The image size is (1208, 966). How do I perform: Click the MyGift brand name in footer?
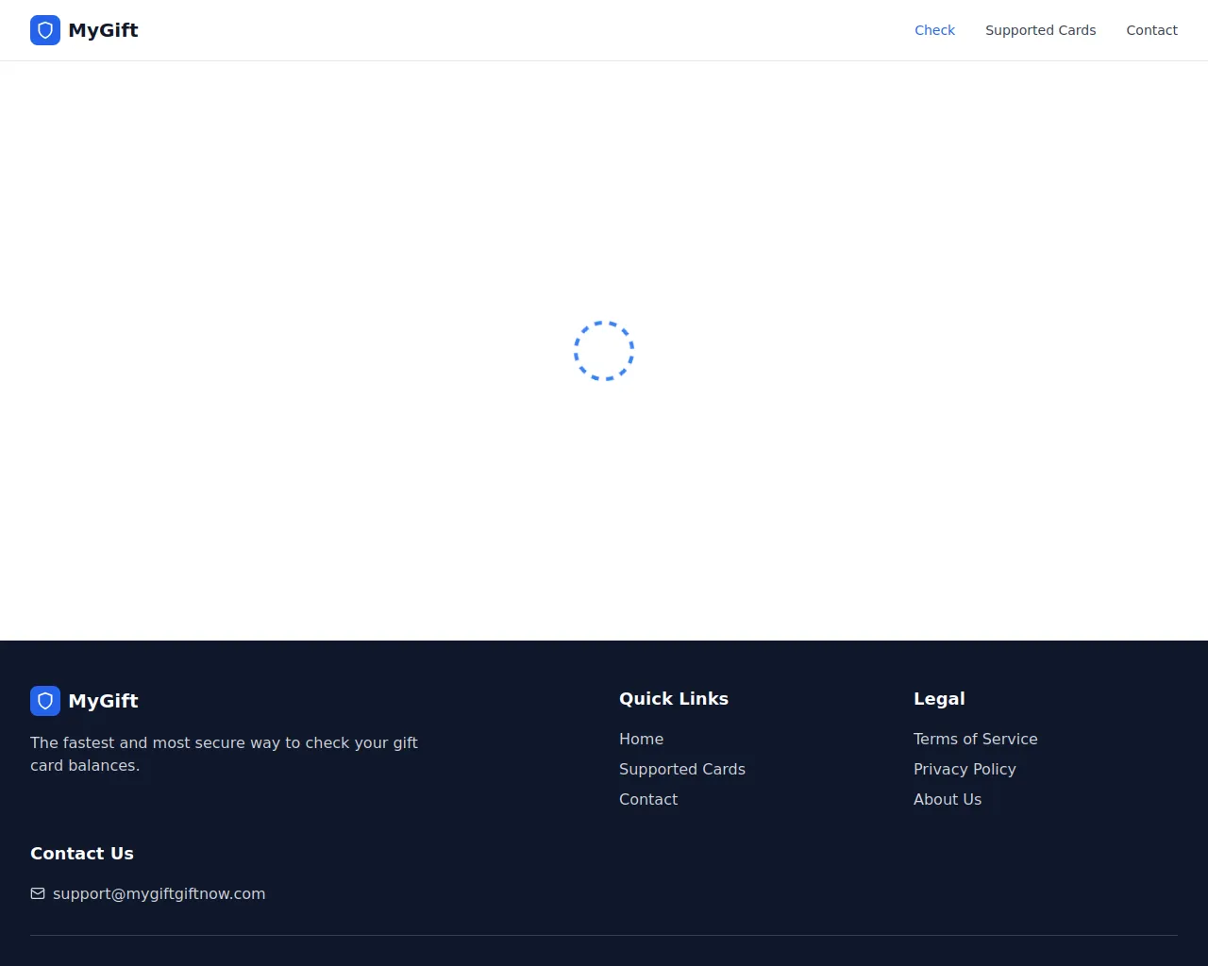103,701
